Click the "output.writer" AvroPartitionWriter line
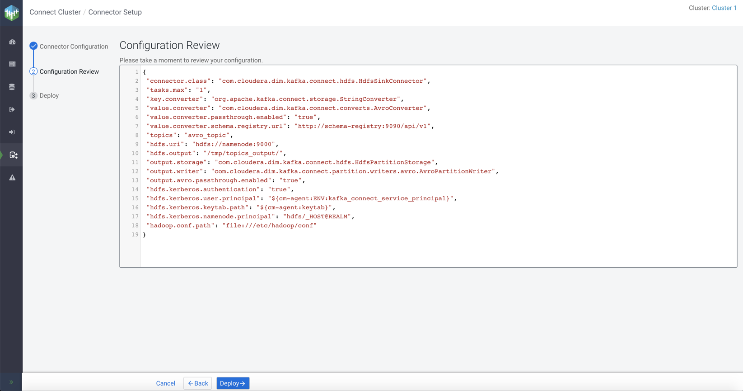The height and width of the screenshot is (391, 743). pyautogui.click(x=322, y=171)
